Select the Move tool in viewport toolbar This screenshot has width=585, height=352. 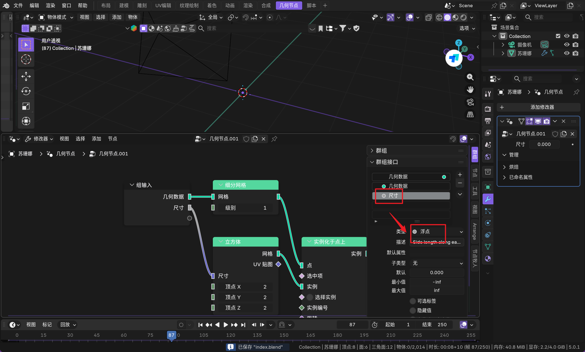[26, 76]
